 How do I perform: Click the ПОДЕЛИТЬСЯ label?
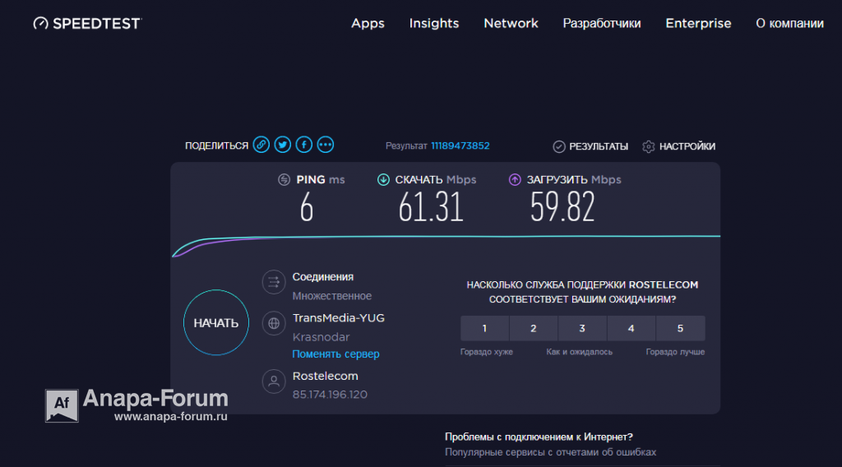click(x=216, y=146)
